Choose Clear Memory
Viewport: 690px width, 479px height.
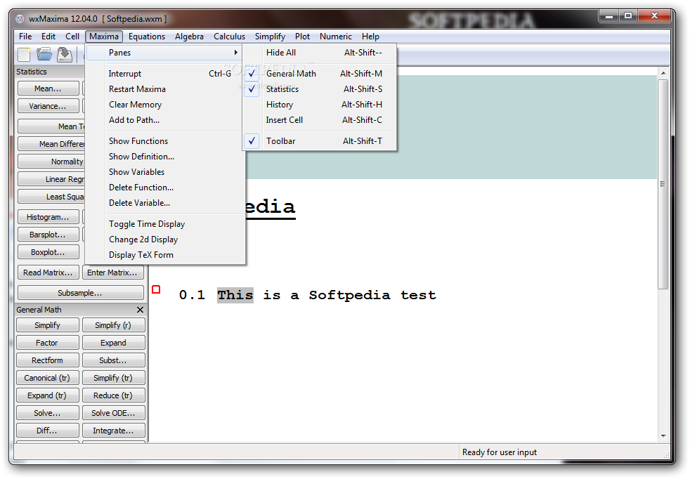pos(164,105)
